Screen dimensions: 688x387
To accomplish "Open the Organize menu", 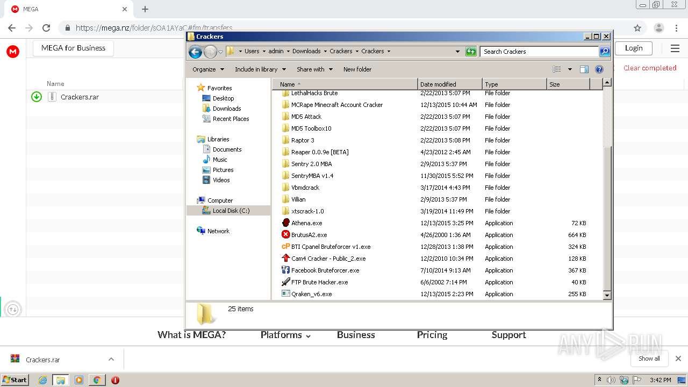I will (x=208, y=69).
